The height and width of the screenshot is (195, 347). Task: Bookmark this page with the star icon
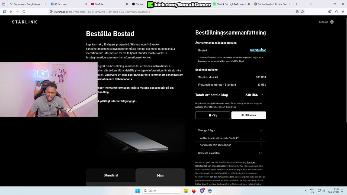(302, 12)
